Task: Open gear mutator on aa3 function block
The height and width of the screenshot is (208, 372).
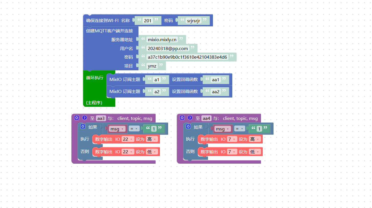Action: [76, 118]
